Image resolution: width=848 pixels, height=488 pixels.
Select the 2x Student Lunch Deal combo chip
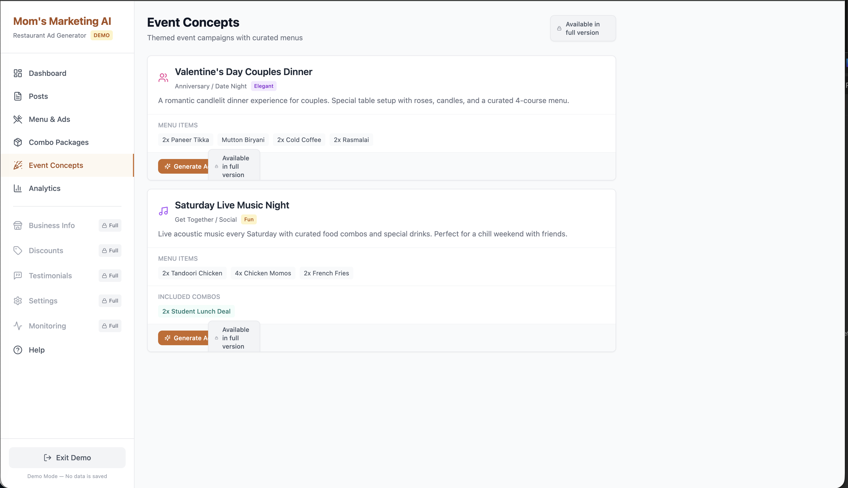click(196, 311)
